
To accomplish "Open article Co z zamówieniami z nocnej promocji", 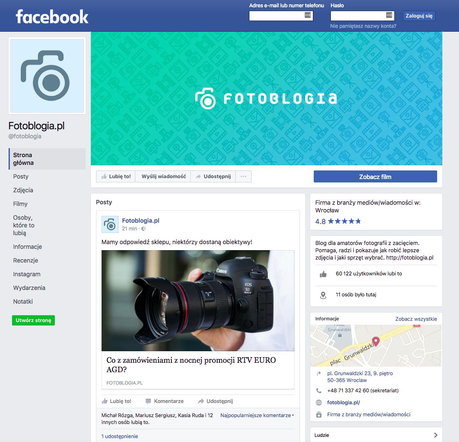I will click(191, 365).
